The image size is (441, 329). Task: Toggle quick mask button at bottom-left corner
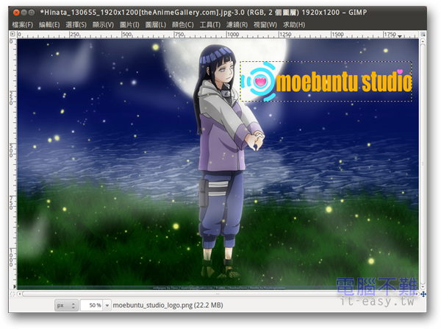(x=12, y=294)
